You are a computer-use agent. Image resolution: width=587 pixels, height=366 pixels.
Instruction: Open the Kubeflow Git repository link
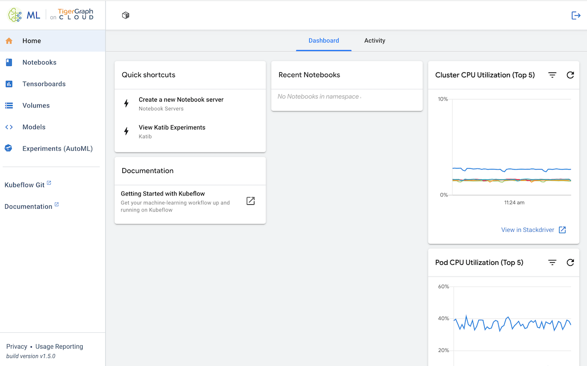(x=23, y=185)
